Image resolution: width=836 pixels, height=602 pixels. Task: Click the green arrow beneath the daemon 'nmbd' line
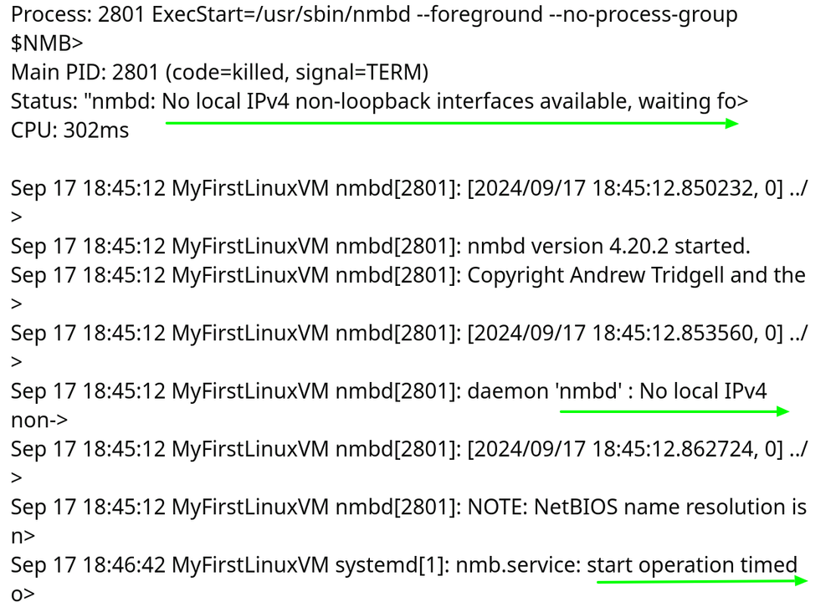point(674,411)
